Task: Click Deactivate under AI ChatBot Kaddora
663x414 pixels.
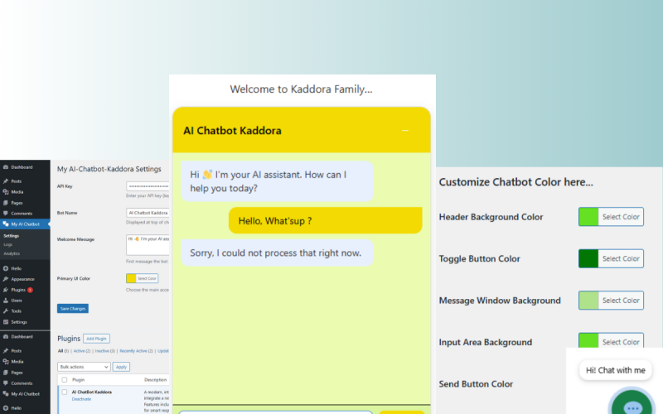Action: (81, 399)
